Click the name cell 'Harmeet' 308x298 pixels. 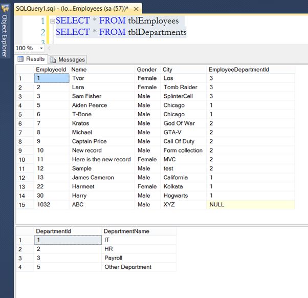(x=102, y=186)
